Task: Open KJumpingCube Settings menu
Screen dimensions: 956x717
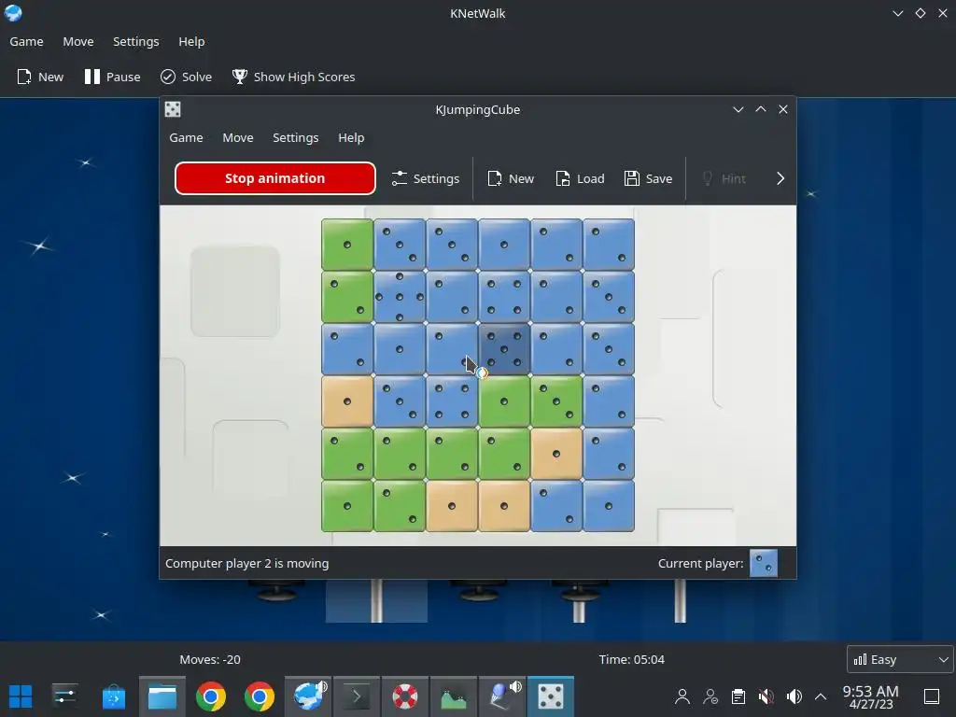Action: click(296, 138)
